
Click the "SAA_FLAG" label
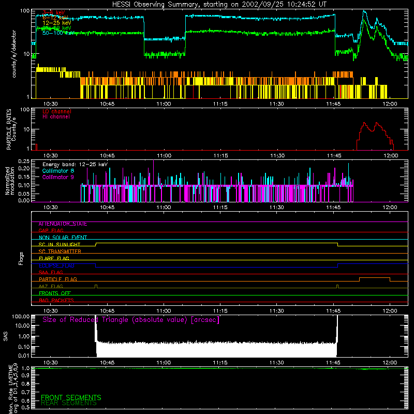[51, 272]
